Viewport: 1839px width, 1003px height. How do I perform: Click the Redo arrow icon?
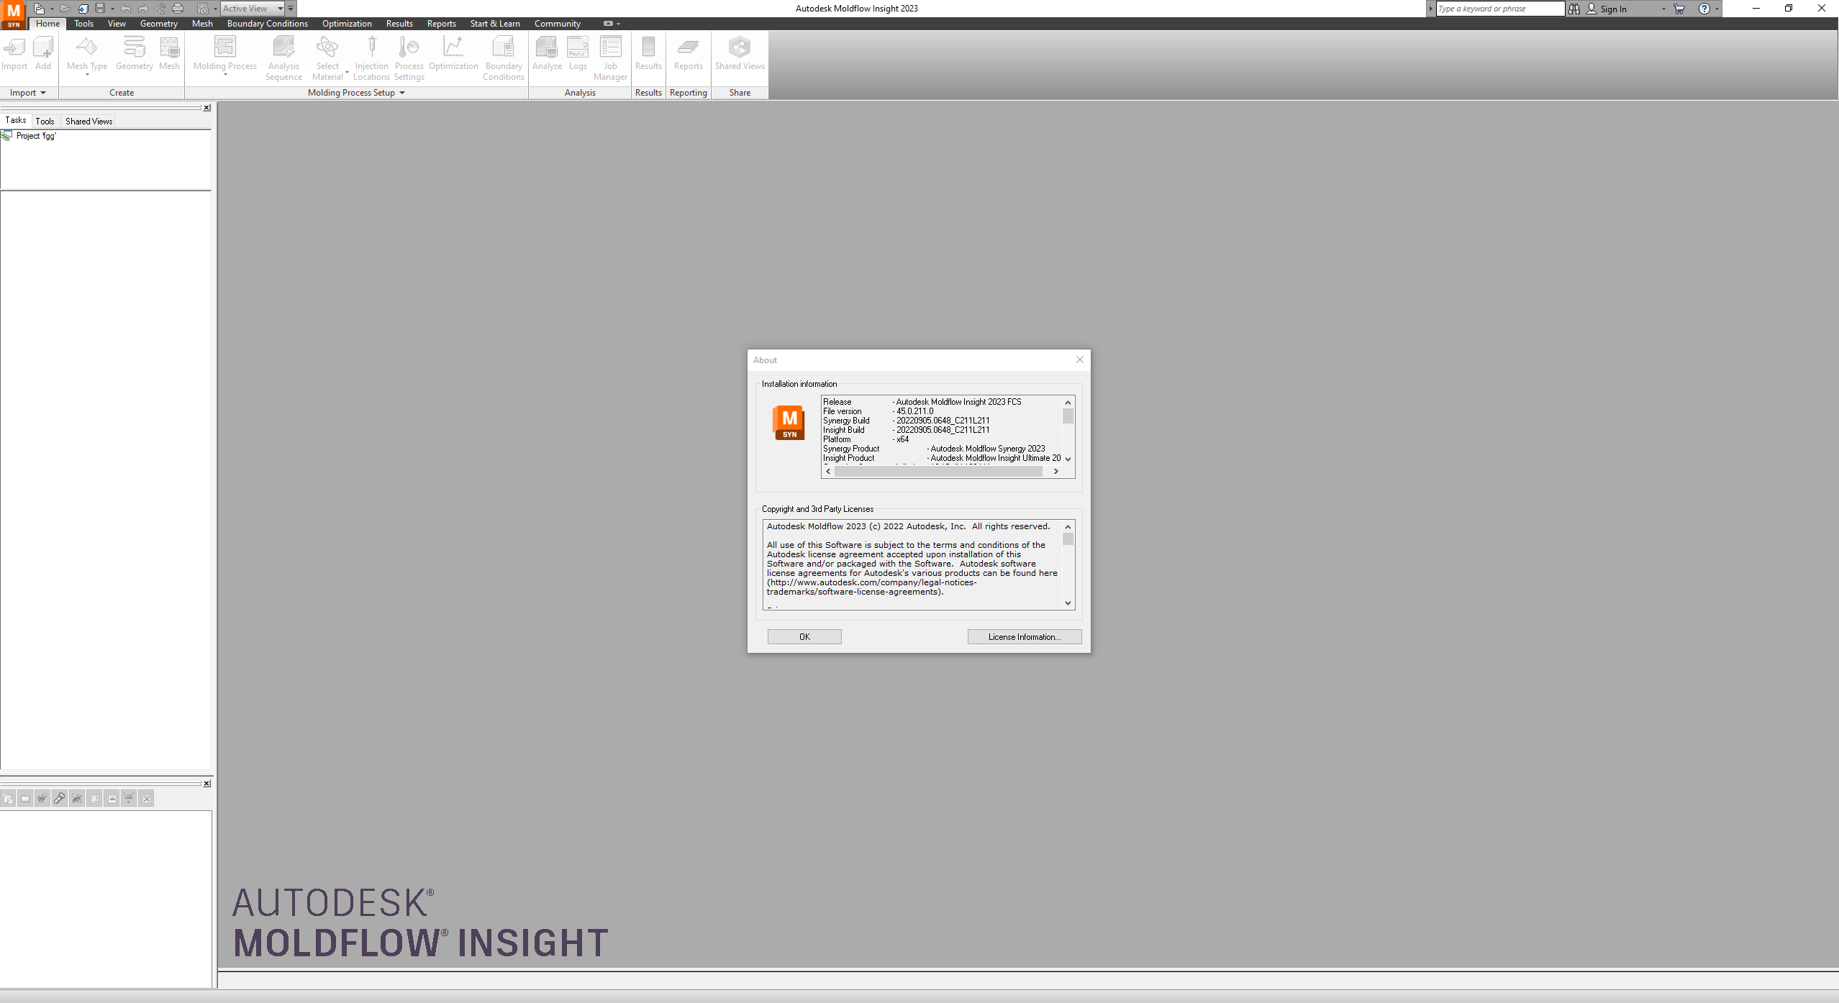coord(143,9)
